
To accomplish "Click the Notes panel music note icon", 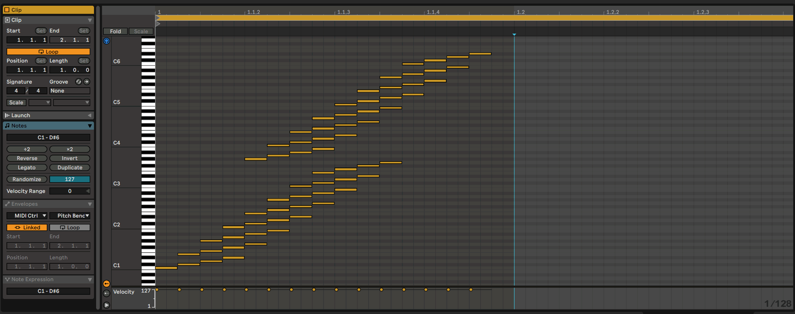I will [7, 126].
